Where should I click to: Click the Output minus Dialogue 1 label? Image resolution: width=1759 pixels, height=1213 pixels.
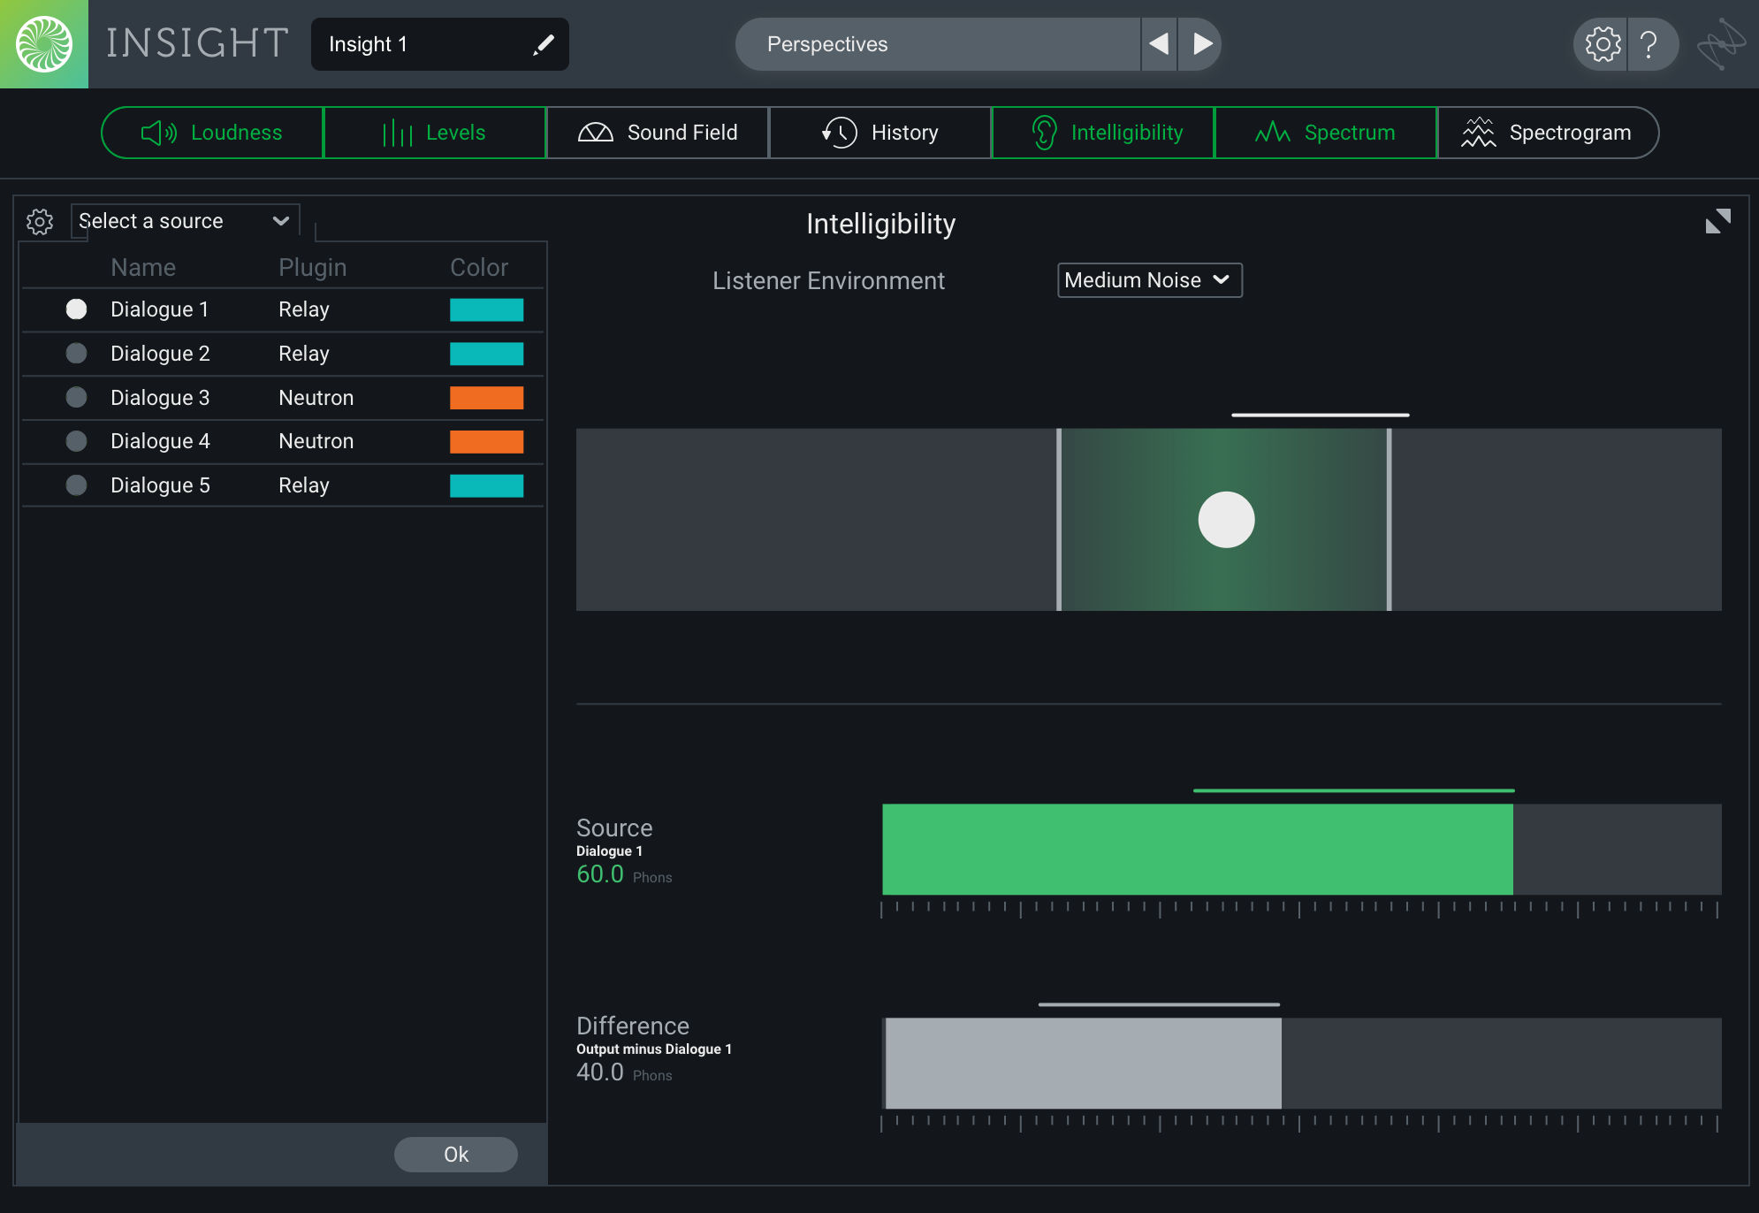654,1049
